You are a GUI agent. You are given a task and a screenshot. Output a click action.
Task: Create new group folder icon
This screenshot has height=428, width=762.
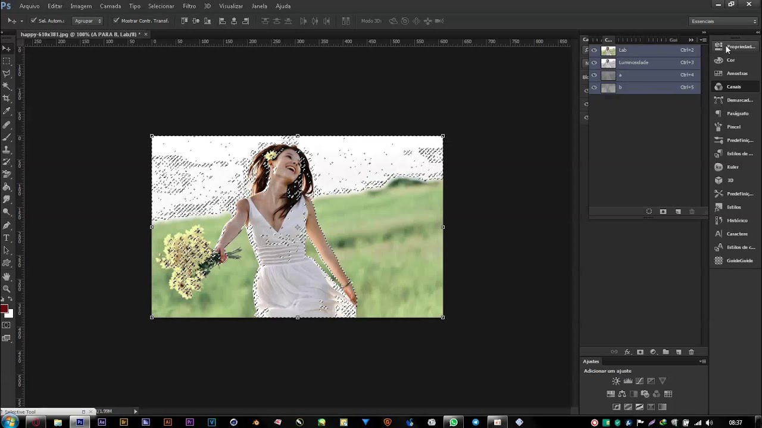point(666,352)
